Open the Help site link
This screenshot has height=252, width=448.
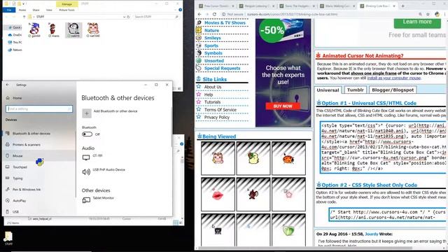click(209, 94)
